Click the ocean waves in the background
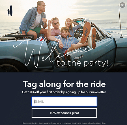 (x=108, y=24)
